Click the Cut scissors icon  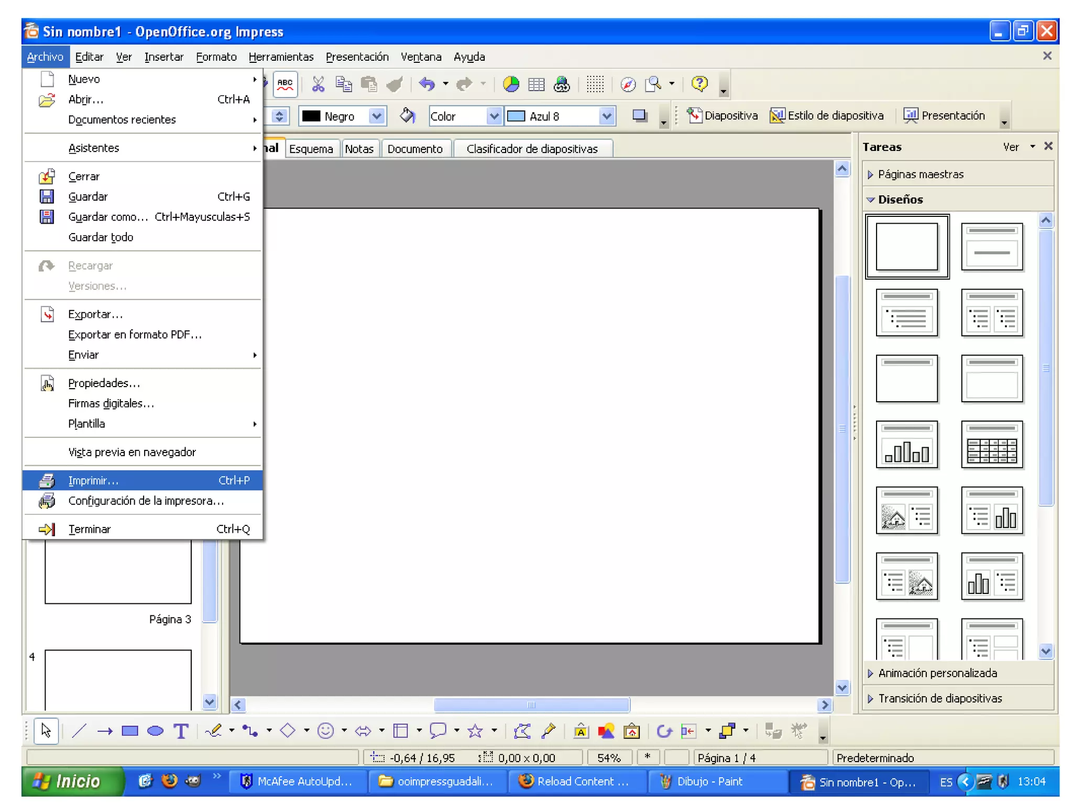tap(318, 84)
